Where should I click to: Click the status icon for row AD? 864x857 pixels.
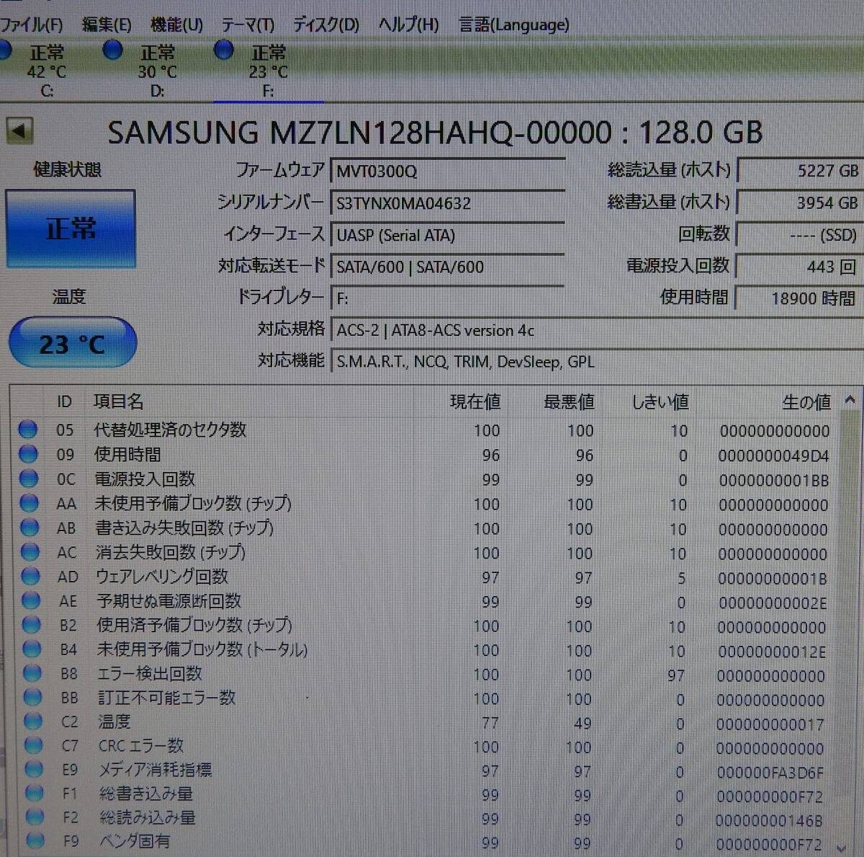30,577
